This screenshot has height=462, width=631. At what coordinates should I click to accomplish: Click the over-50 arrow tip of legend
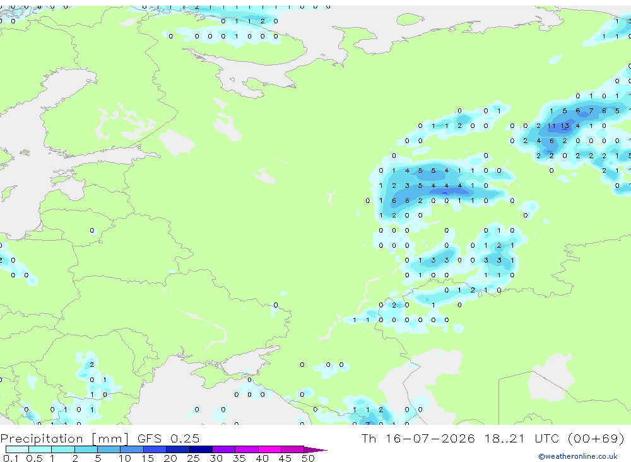(x=316, y=449)
